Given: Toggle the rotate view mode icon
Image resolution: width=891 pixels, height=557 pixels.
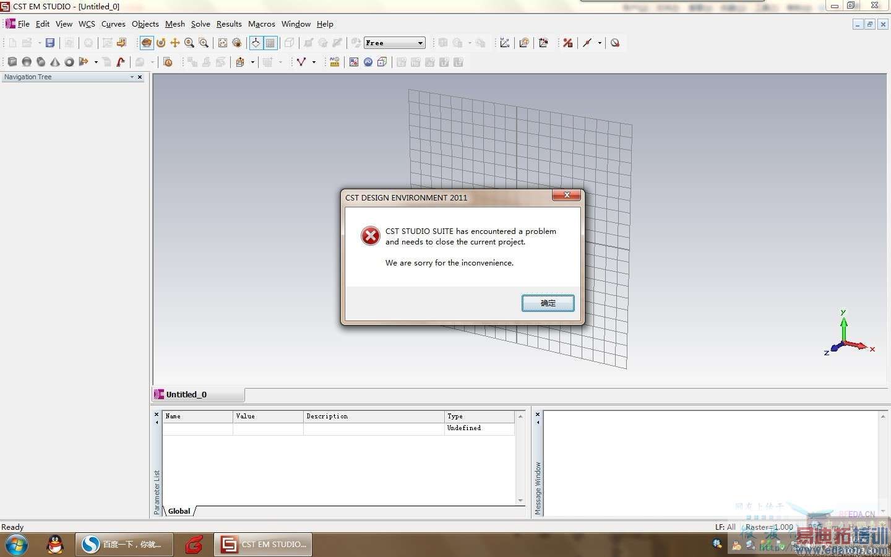Looking at the screenshot, I should tap(147, 43).
